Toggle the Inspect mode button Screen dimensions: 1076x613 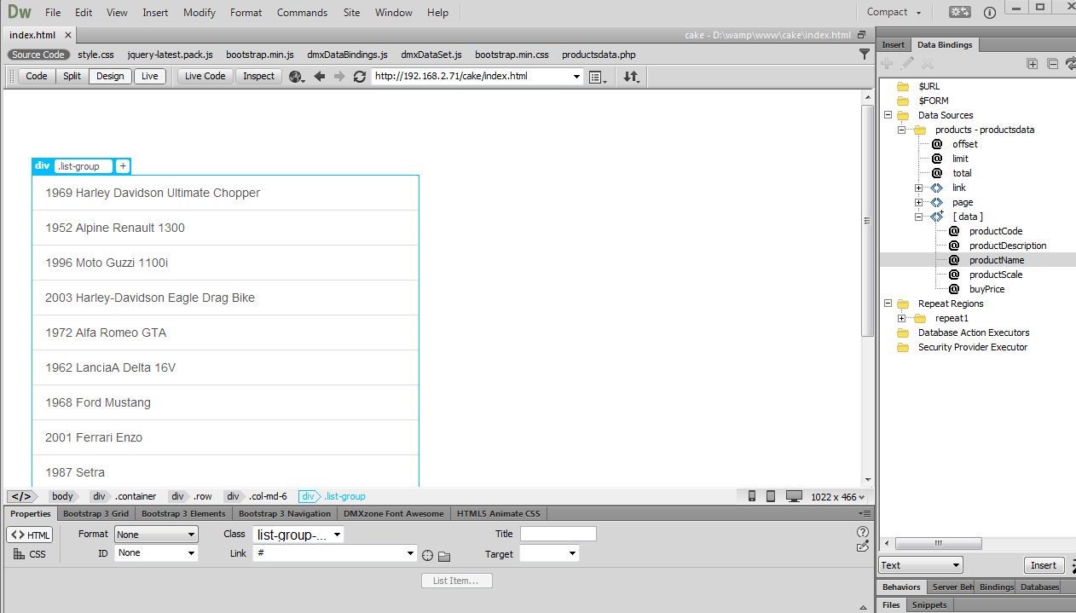pyautogui.click(x=259, y=76)
